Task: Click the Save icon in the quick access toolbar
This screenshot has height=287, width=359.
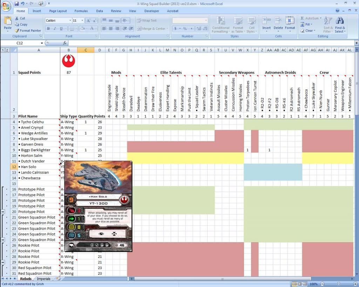Action: pyautogui.click(x=16, y=4)
